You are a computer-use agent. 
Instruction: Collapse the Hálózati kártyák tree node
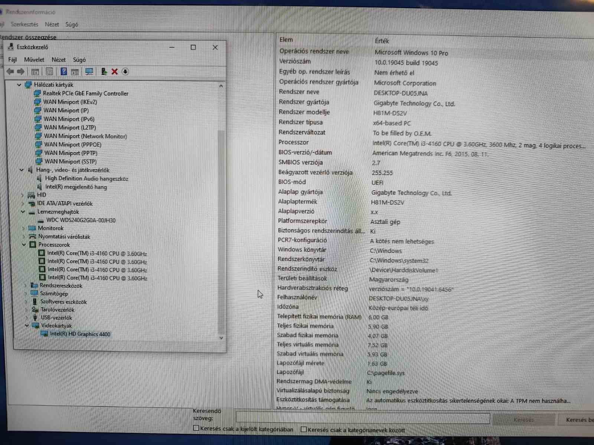[19, 85]
